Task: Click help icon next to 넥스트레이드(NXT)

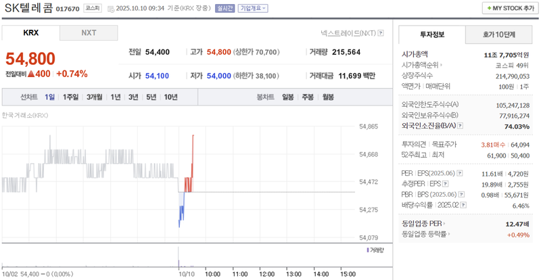Action: pos(381,32)
